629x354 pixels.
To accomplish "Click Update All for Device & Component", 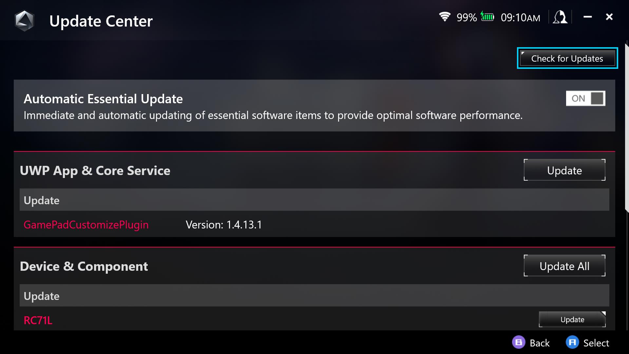I will (x=565, y=266).
